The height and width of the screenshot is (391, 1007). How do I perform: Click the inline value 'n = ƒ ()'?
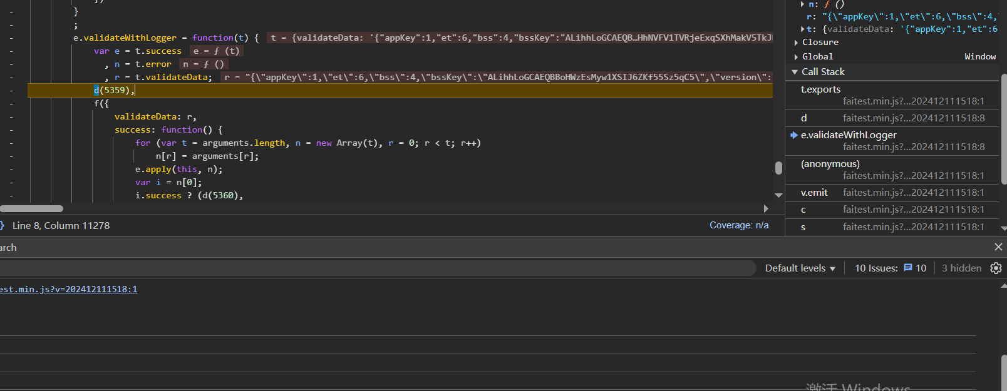click(x=204, y=64)
